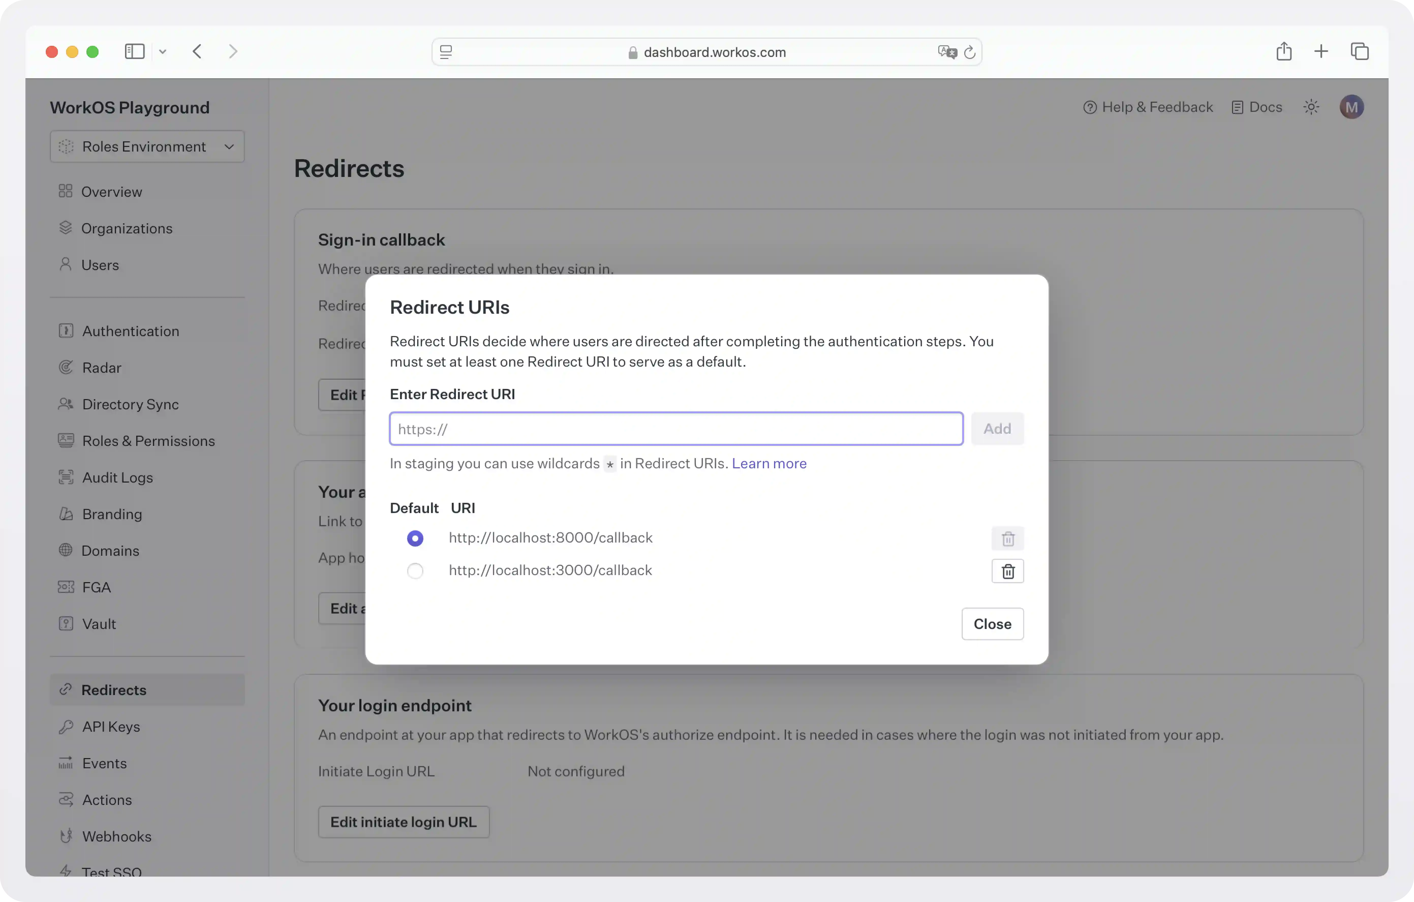Click the Vault icon in sidebar

coord(66,624)
